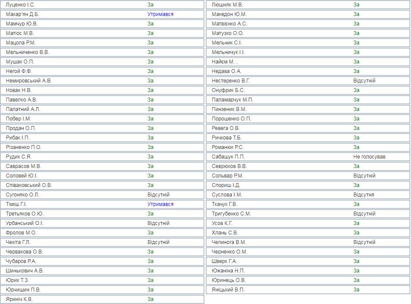Select the За vote for Третьяков О.Ю.
The height and width of the screenshot is (304, 411).
pyautogui.click(x=150, y=214)
